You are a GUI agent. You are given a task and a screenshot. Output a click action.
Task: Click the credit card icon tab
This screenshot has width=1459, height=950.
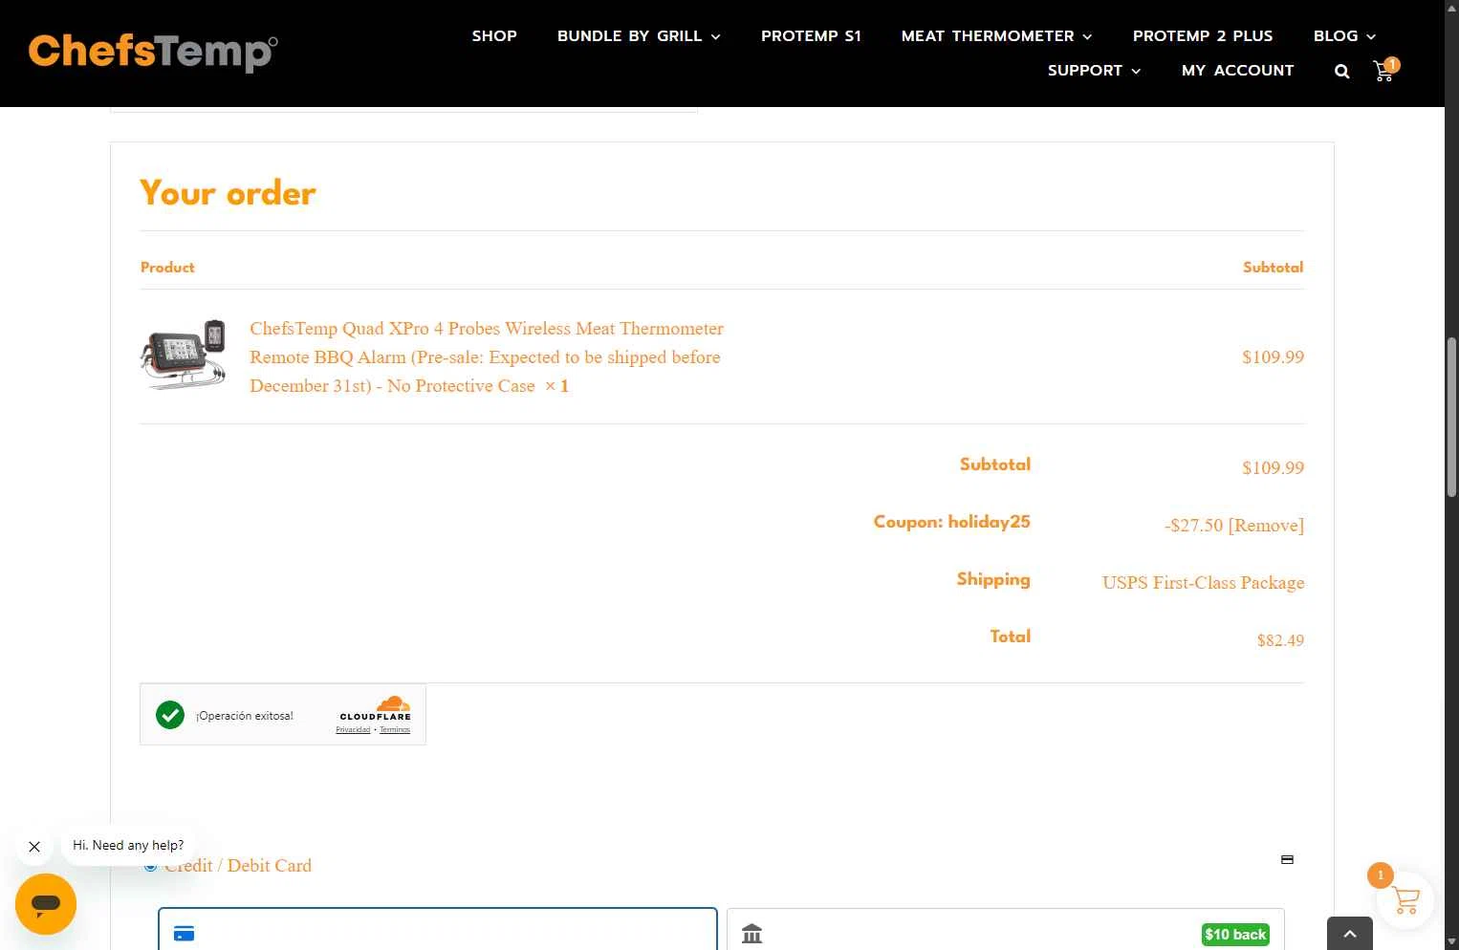pyautogui.click(x=185, y=934)
